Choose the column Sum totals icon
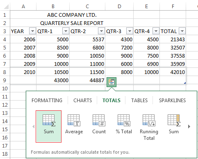This screenshot has width=198, height=159. click(48, 126)
